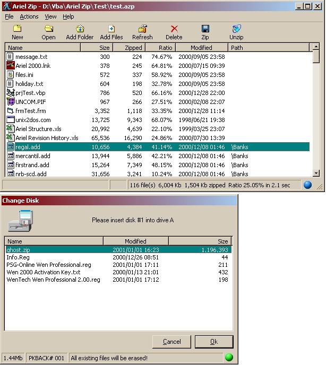The image size is (326, 365).
Task: Open the File menu
Action: pos(9,16)
